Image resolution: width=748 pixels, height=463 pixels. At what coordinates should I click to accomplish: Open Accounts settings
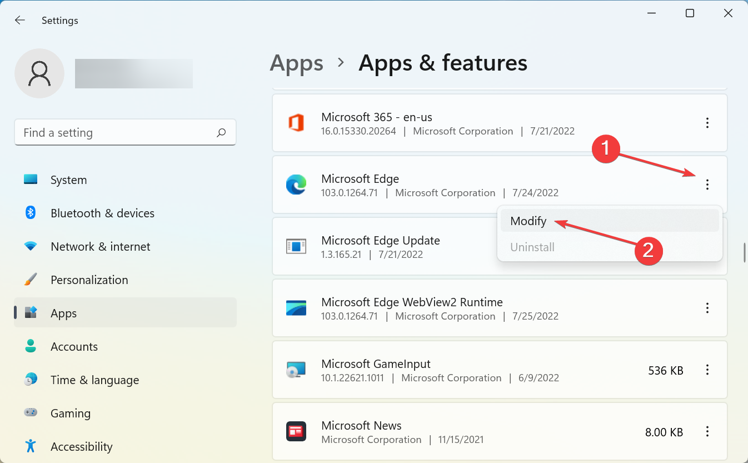125,347
